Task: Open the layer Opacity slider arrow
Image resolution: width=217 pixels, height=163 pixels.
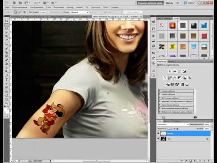Action: coord(211,125)
